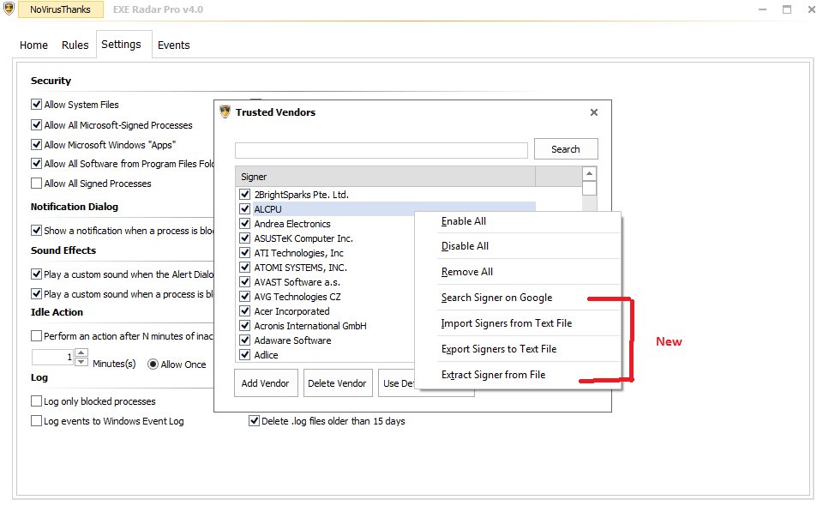Select Import Signers from Text File
Image resolution: width=829 pixels, height=512 pixels.
[x=506, y=323]
